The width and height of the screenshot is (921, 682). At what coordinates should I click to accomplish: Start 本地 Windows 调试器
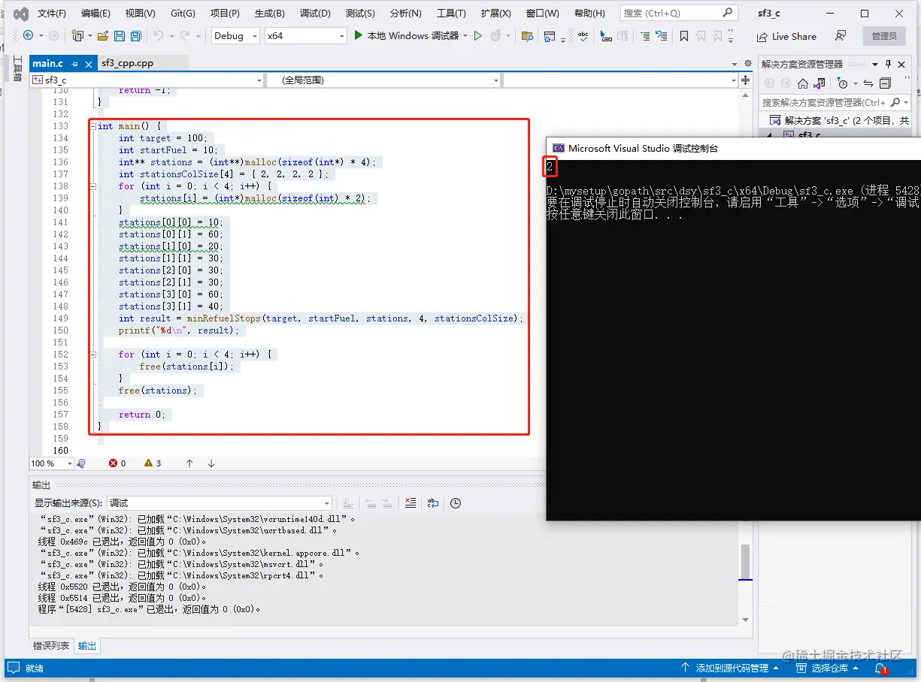click(406, 35)
